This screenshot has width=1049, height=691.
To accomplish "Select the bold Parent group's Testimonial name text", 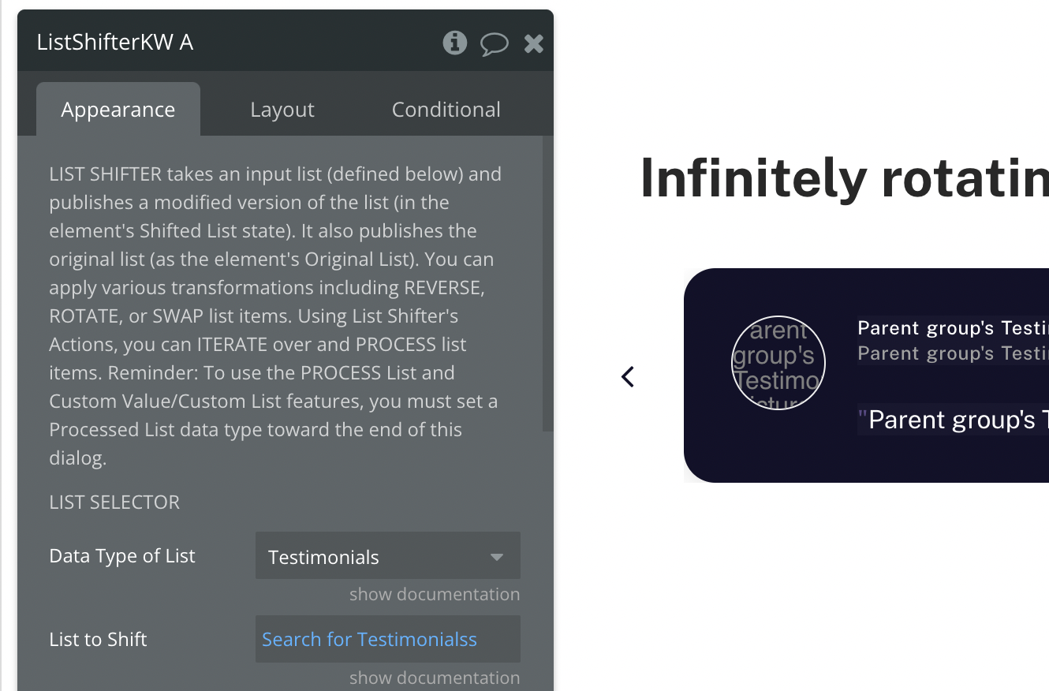I will (x=953, y=327).
